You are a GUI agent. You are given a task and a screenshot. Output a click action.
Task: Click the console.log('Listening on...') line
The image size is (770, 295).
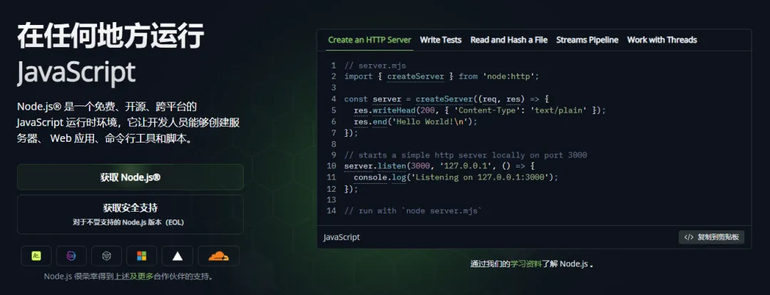tap(456, 177)
